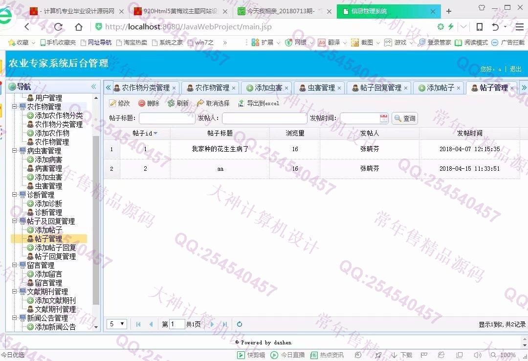
Task: Collapse the 文献期刊管理 tree node
Action: tap(15, 291)
